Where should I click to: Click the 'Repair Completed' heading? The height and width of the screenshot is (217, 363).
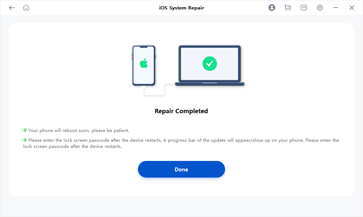pos(181,111)
